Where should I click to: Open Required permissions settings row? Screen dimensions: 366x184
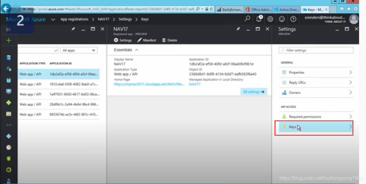pyautogui.click(x=316, y=116)
